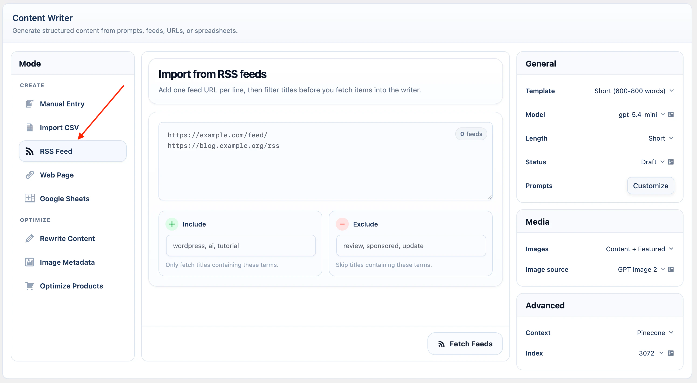Click the 0 feeds counter badge
Screen dimensions: 697x383
click(x=471, y=134)
